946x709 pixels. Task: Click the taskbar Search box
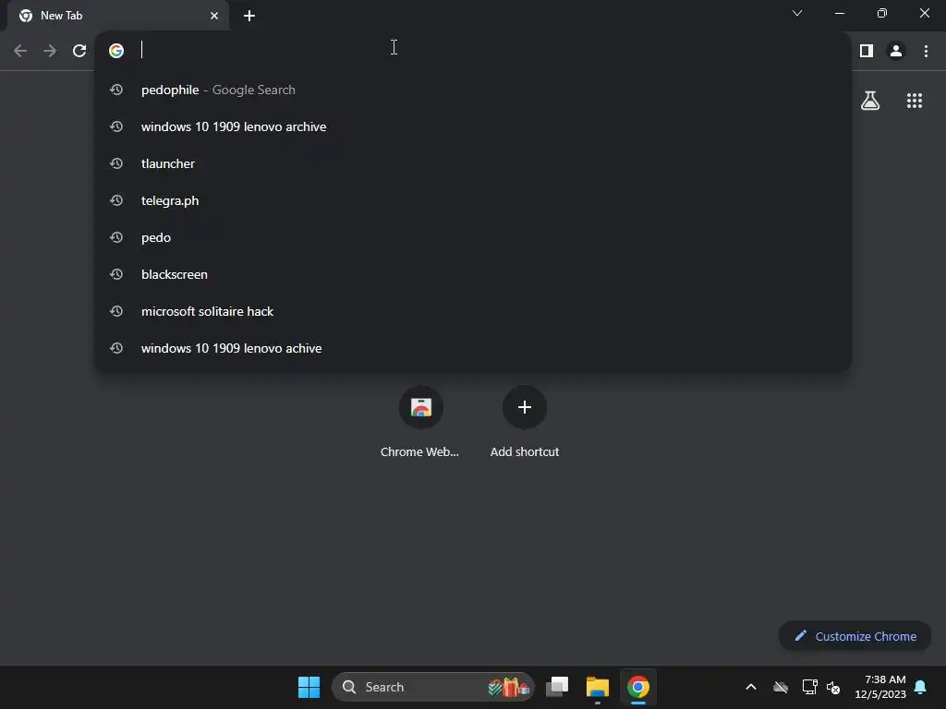point(432,687)
